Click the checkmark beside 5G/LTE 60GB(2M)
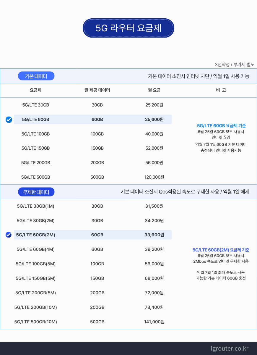The height and width of the screenshot is (355, 257). click(9, 235)
